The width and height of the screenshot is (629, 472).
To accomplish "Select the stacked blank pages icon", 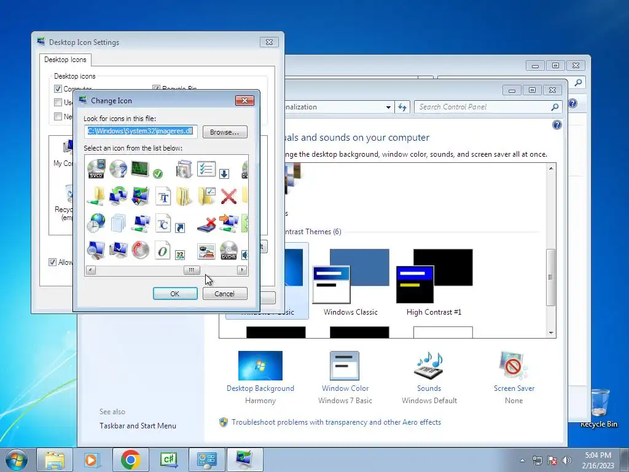I will coord(119,223).
